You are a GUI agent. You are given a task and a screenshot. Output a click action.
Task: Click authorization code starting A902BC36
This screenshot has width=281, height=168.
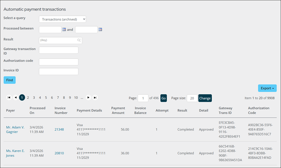click(x=260, y=129)
